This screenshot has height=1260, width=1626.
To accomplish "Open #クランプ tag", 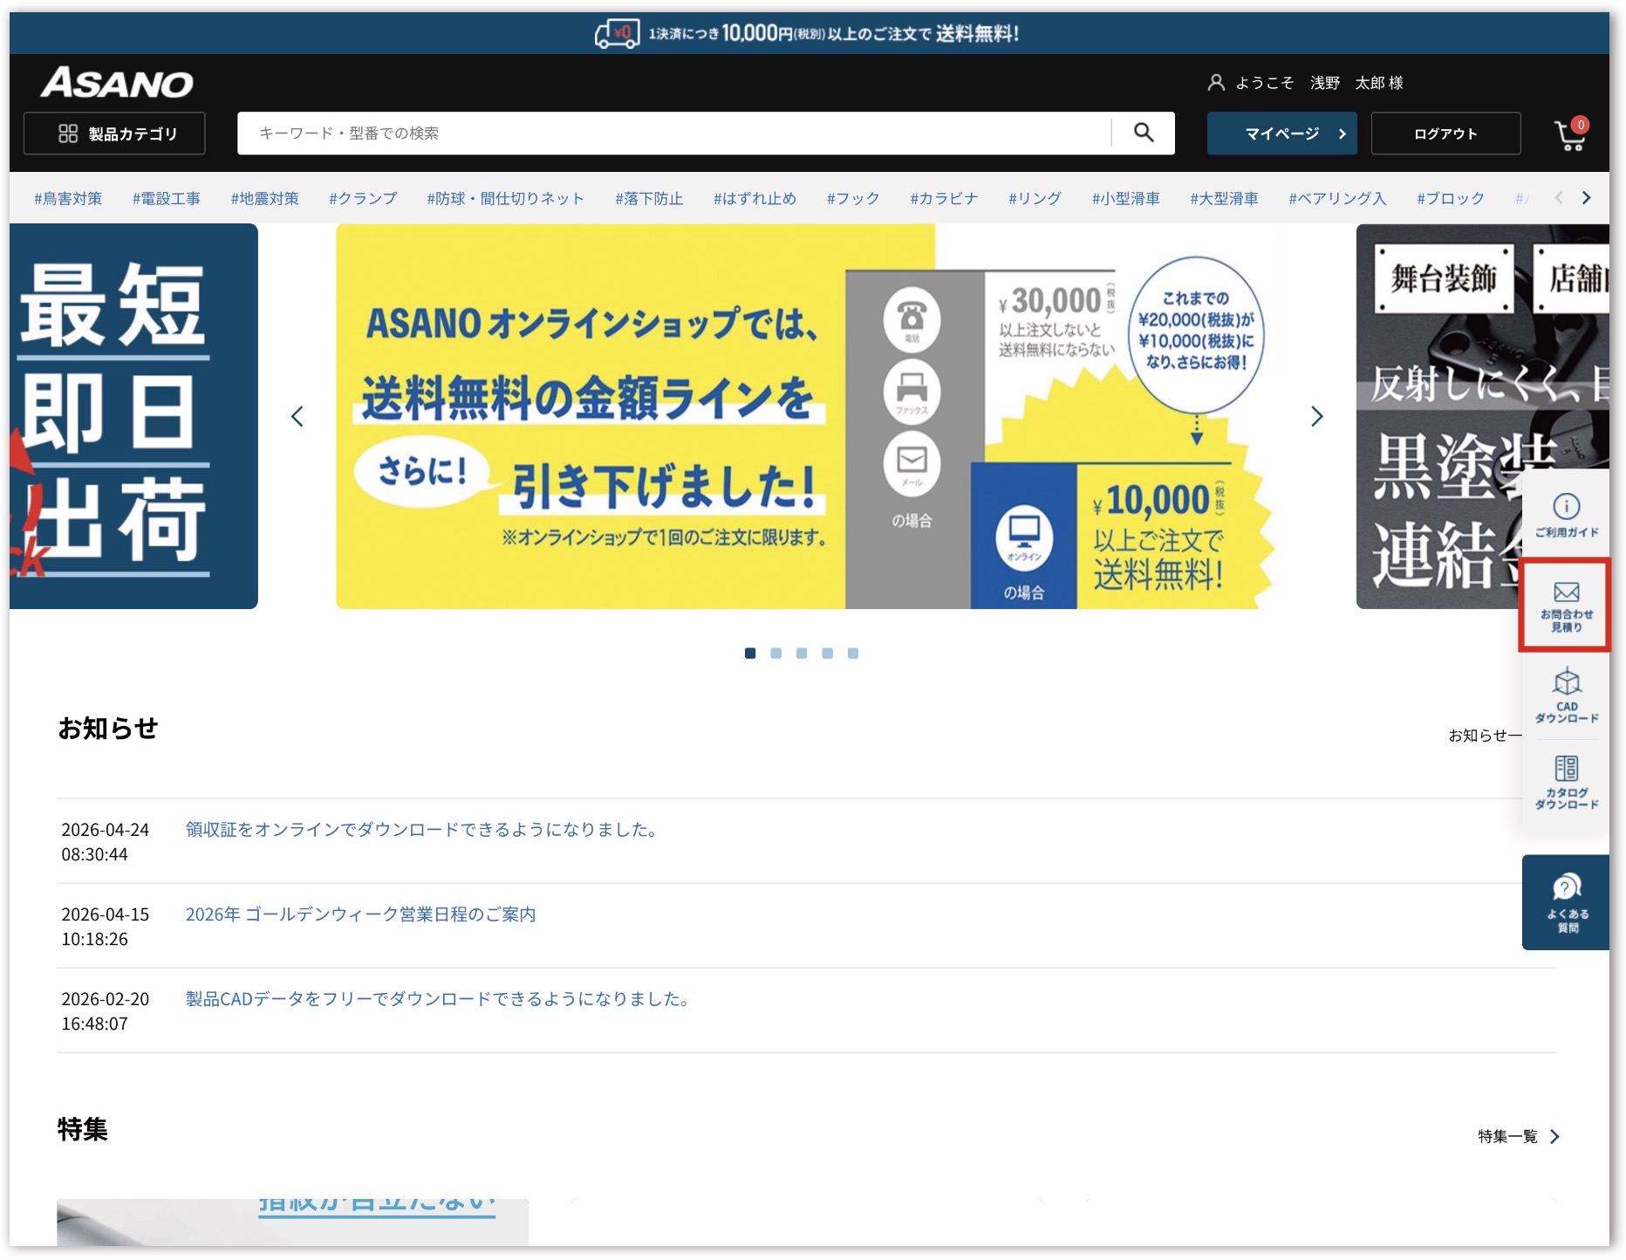I will pos(363,198).
